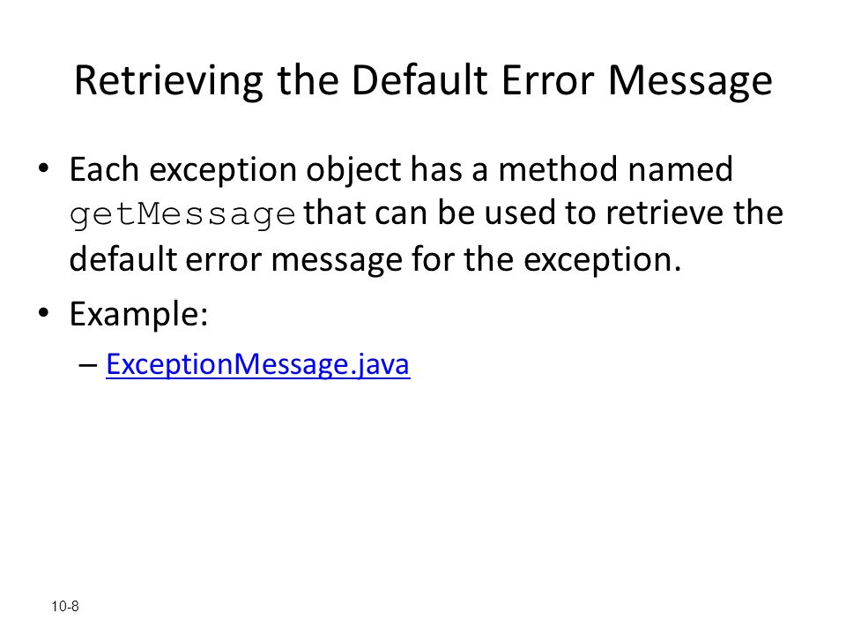Click the words 'method named'
This screenshot has width=846, height=635.
(x=615, y=169)
